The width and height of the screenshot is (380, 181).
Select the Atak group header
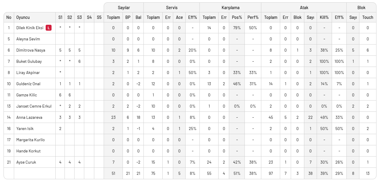(x=304, y=7)
